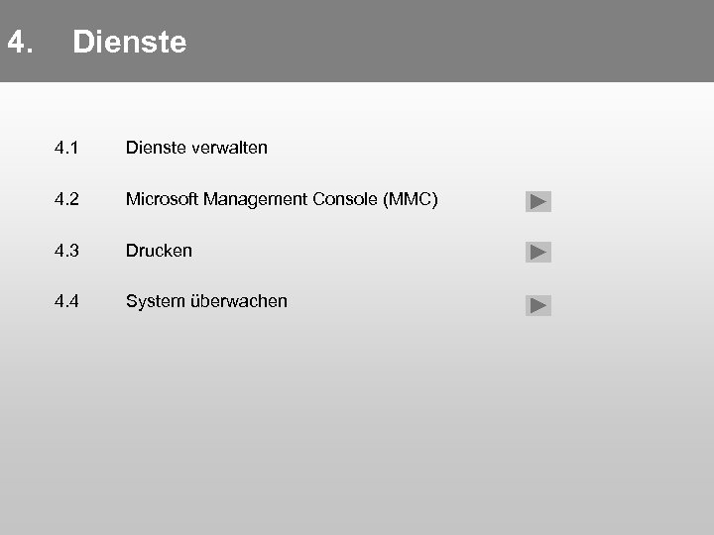Select the 4.4 chapter number
The width and height of the screenshot is (714, 535).
(x=66, y=301)
